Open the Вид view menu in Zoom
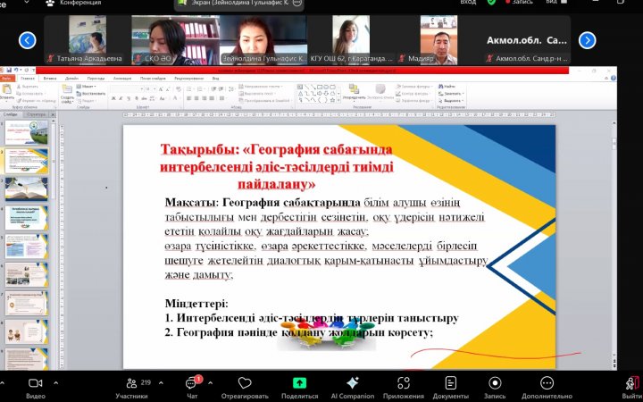Image resolution: width=643 pixels, height=402 pixels. point(556,2)
